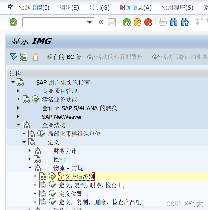The image size is (208, 210).
Task: Expand the SAP NetWeaver node
Action: point(18,117)
